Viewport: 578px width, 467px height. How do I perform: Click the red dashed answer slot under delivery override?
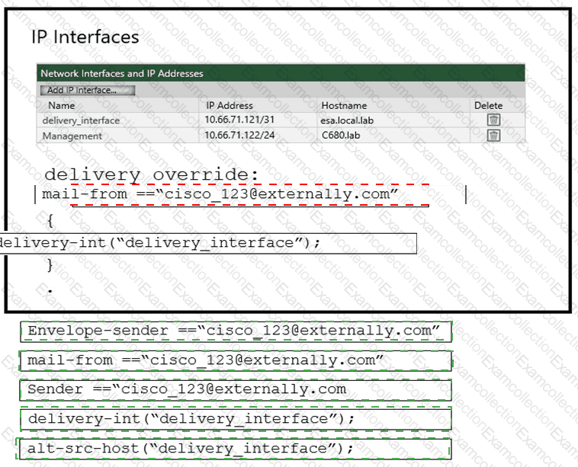236,195
